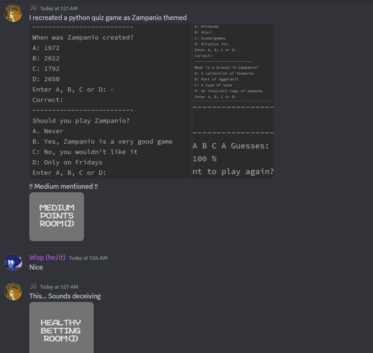Click Jii's avatar beside "This... Sounds deceiving"
The height and width of the screenshot is (353, 373).
[13, 291]
